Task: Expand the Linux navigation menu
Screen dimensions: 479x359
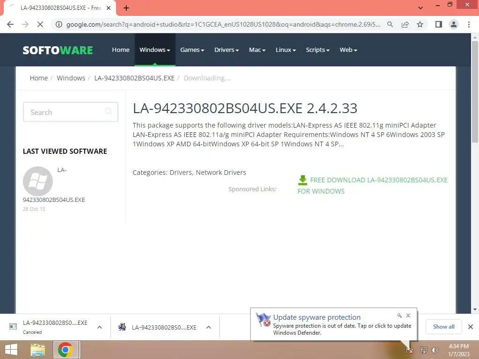Action: pyautogui.click(x=286, y=50)
